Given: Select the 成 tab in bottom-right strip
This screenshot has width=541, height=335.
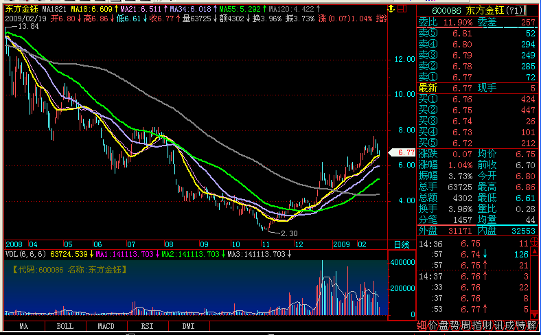Looking at the screenshot, I should tap(510, 325).
